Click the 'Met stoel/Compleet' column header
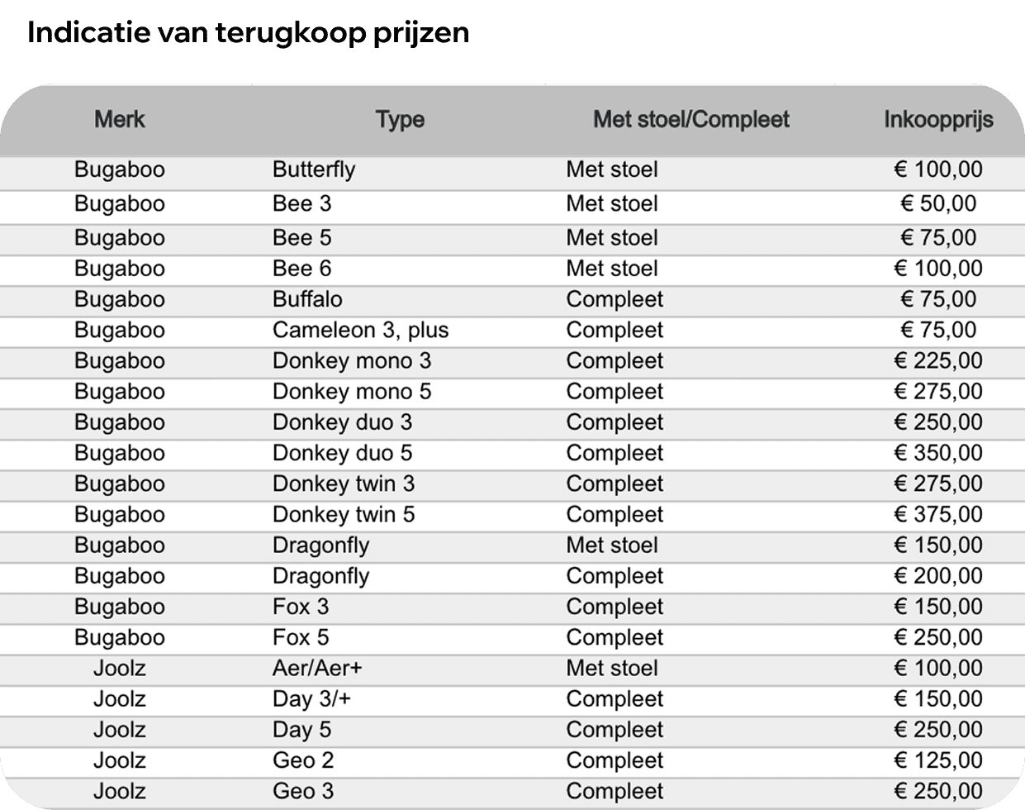Screen dimensions: 1025x810 point(691,119)
